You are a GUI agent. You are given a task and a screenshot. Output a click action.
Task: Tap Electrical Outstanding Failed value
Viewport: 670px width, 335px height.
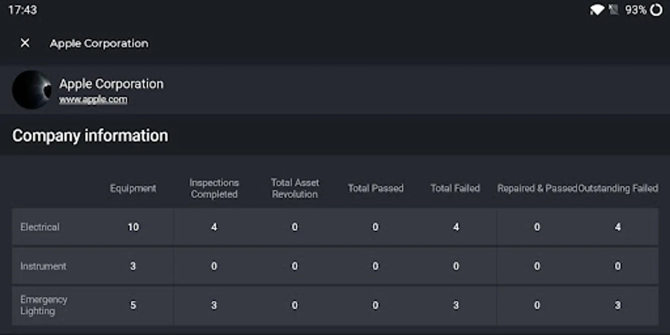618,227
